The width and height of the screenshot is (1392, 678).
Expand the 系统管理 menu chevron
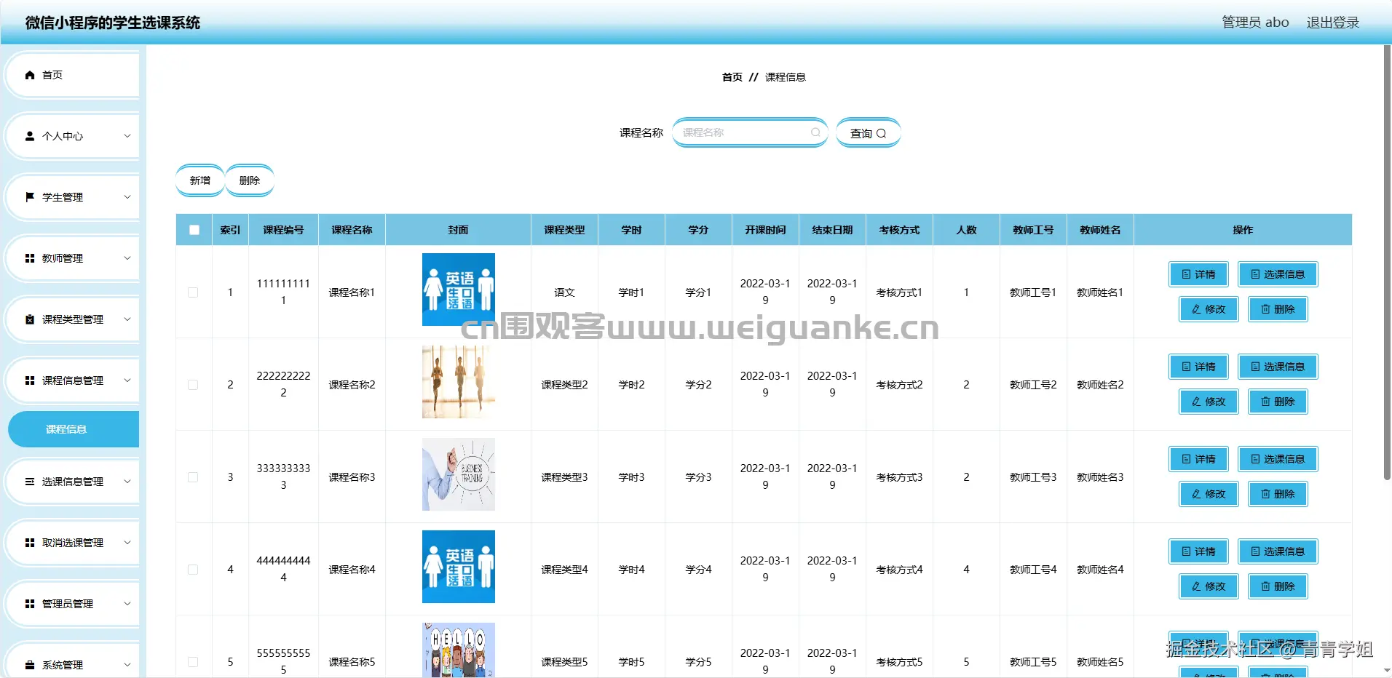point(127,665)
